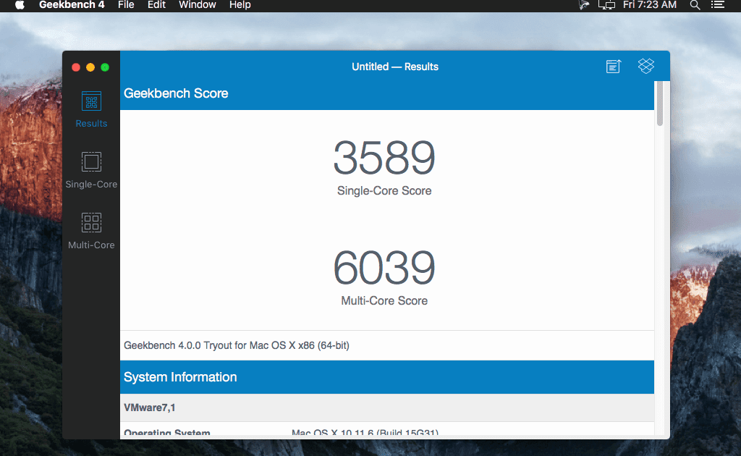This screenshot has width=741, height=456.
Task: Click the Geekbench 4.0.0 Tryout version text
Action: pyautogui.click(x=237, y=345)
